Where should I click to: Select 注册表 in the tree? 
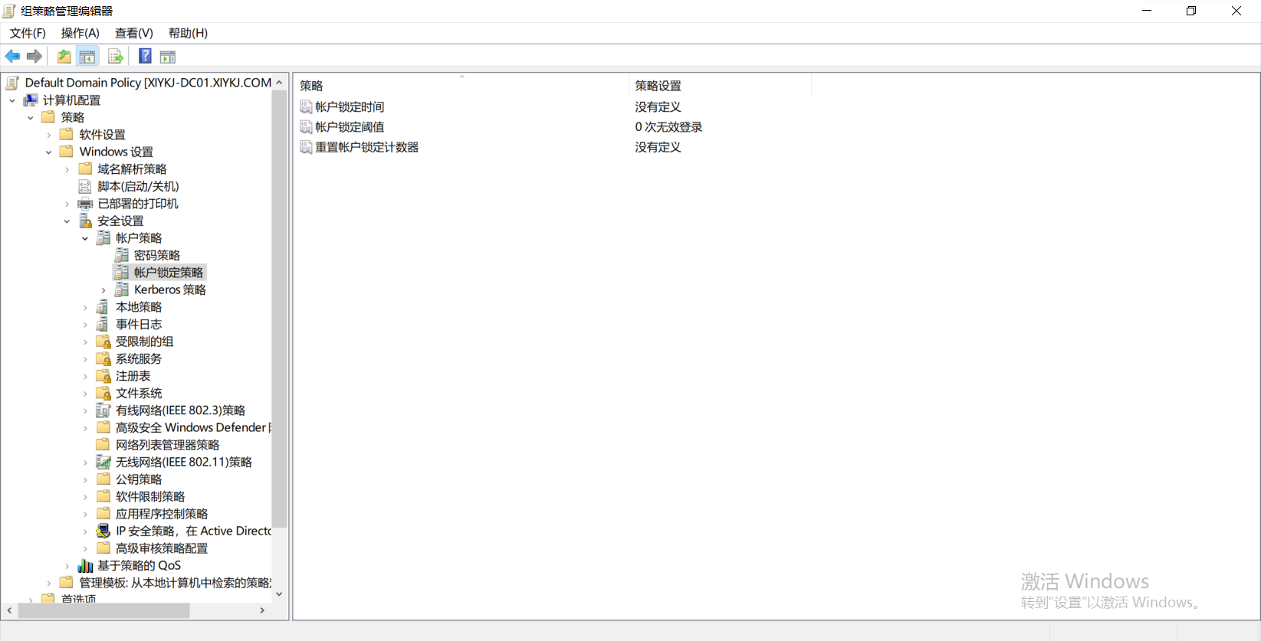133,376
